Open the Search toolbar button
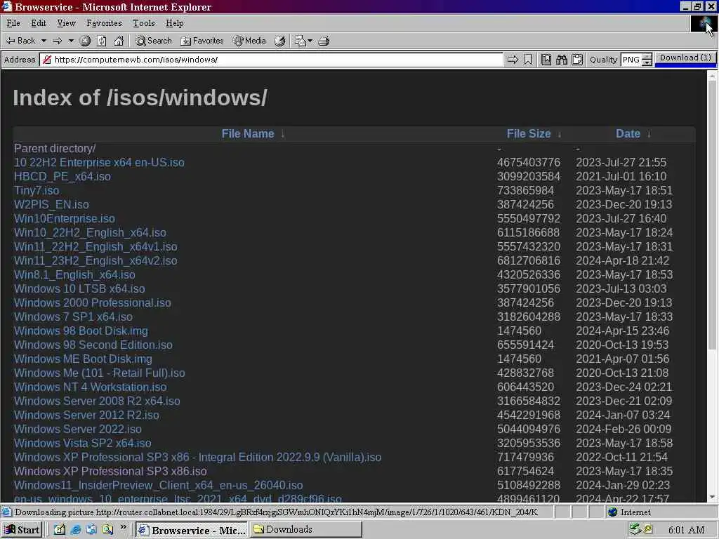Image resolution: width=719 pixels, height=539 pixels. click(x=154, y=41)
